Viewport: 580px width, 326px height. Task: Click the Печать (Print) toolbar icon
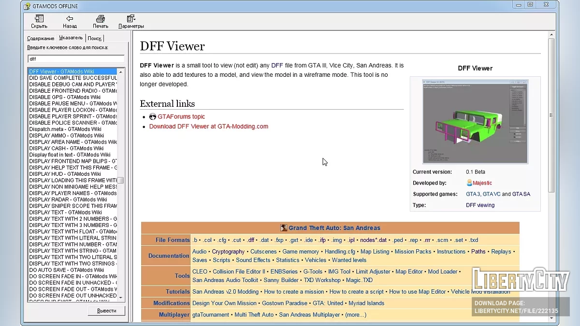coord(101,19)
